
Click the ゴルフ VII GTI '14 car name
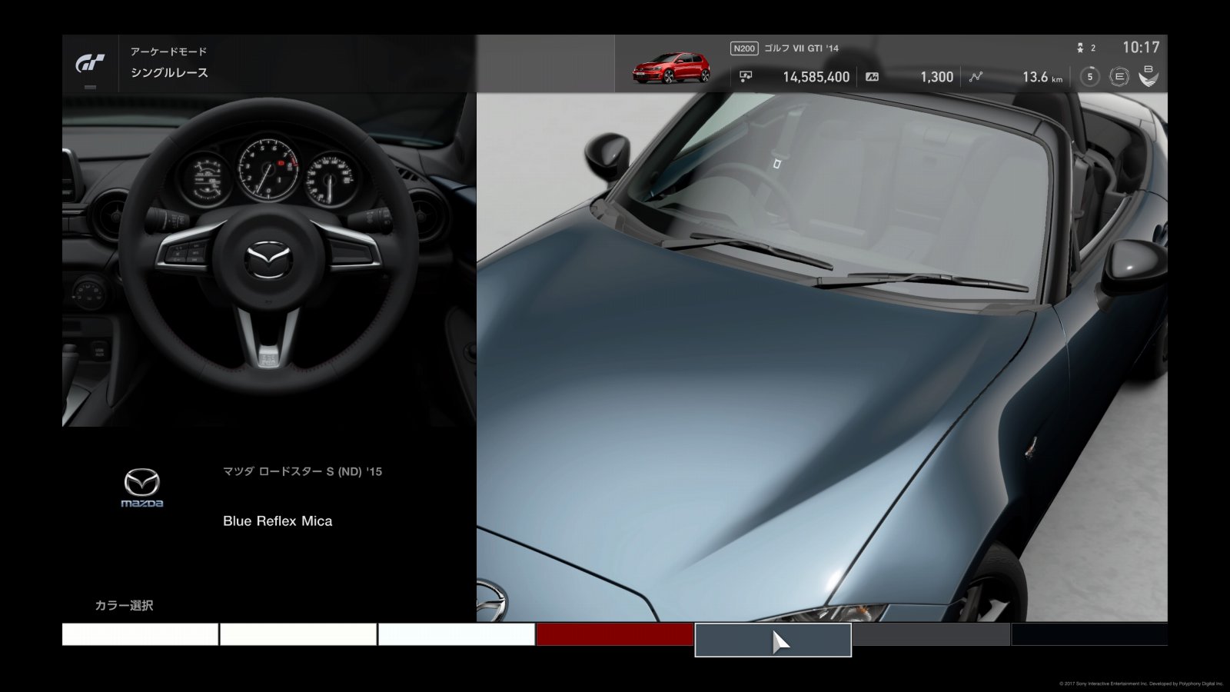click(x=801, y=48)
